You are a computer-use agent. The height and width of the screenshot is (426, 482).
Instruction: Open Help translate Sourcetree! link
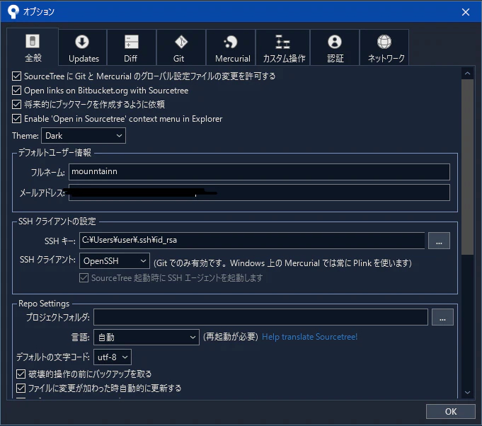point(309,337)
